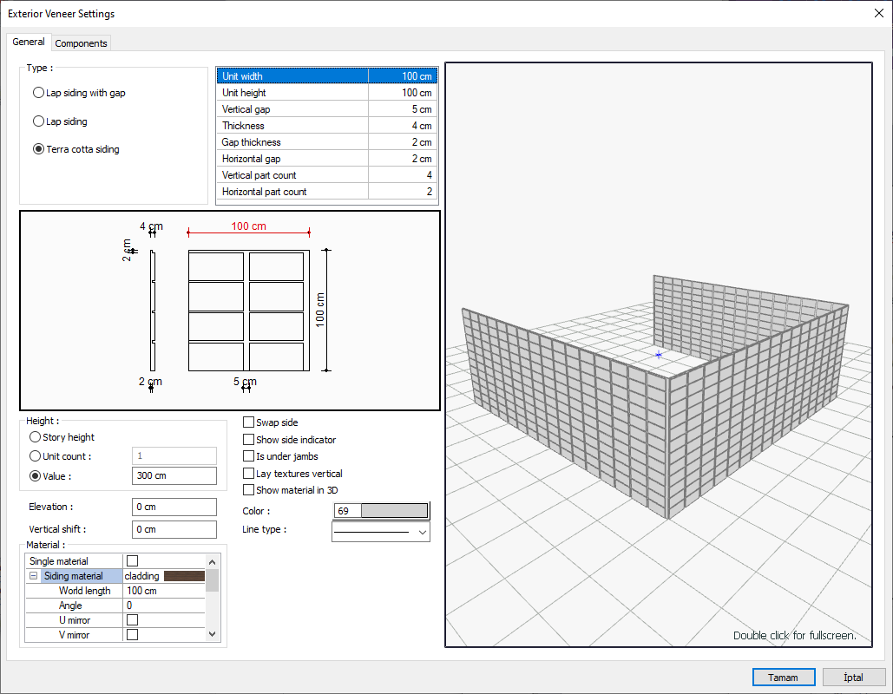Toggle Show side indicator checkbox
The height and width of the screenshot is (694, 893).
pos(249,440)
